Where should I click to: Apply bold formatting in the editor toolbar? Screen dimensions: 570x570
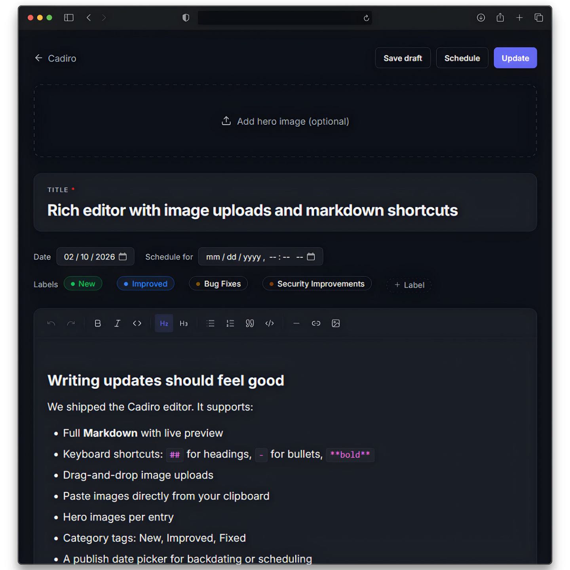pyautogui.click(x=97, y=323)
